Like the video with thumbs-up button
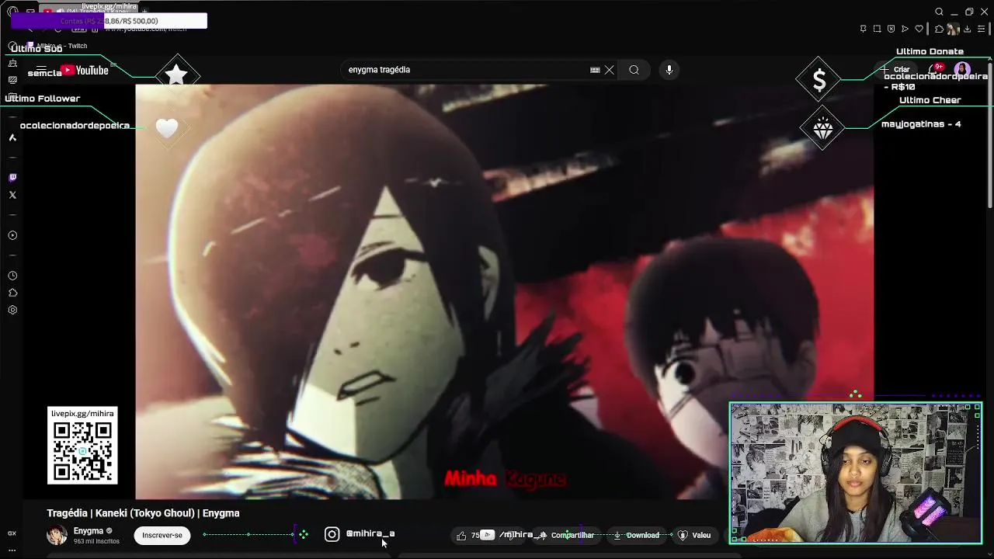This screenshot has height=559, width=994. [x=467, y=535]
